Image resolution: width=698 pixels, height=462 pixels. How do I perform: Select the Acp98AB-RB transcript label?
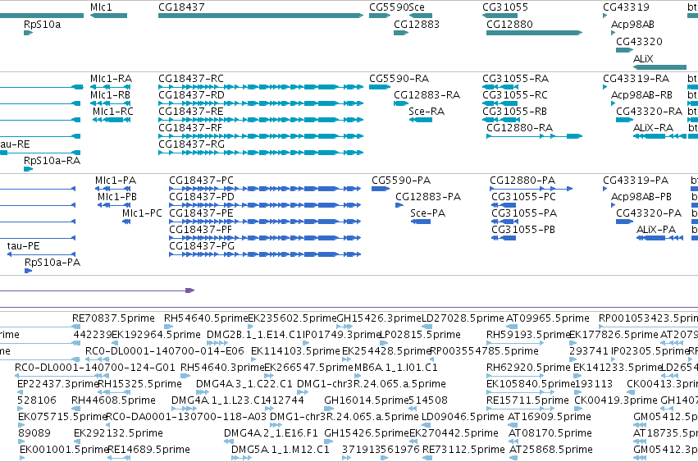click(x=641, y=95)
